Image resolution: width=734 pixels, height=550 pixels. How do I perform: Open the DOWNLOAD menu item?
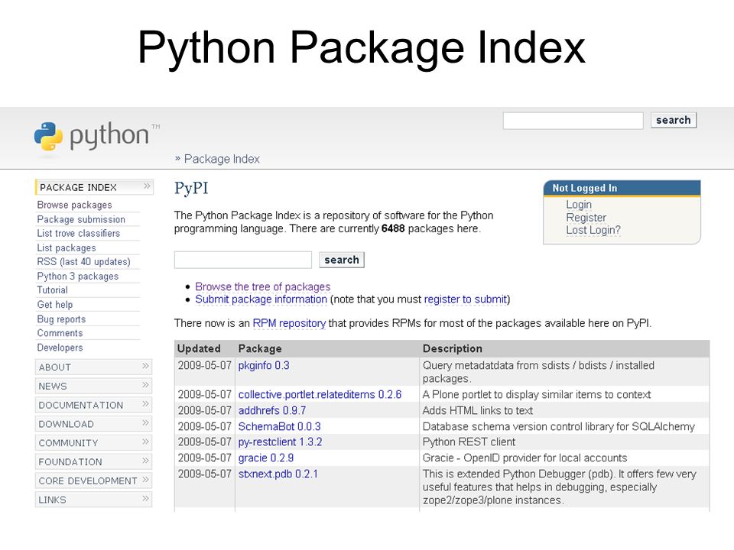[93, 424]
